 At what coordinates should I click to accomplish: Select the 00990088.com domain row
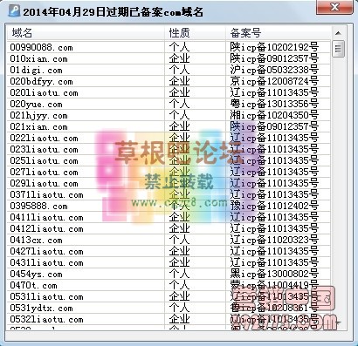pyautogui.click(x=169, y=47)
